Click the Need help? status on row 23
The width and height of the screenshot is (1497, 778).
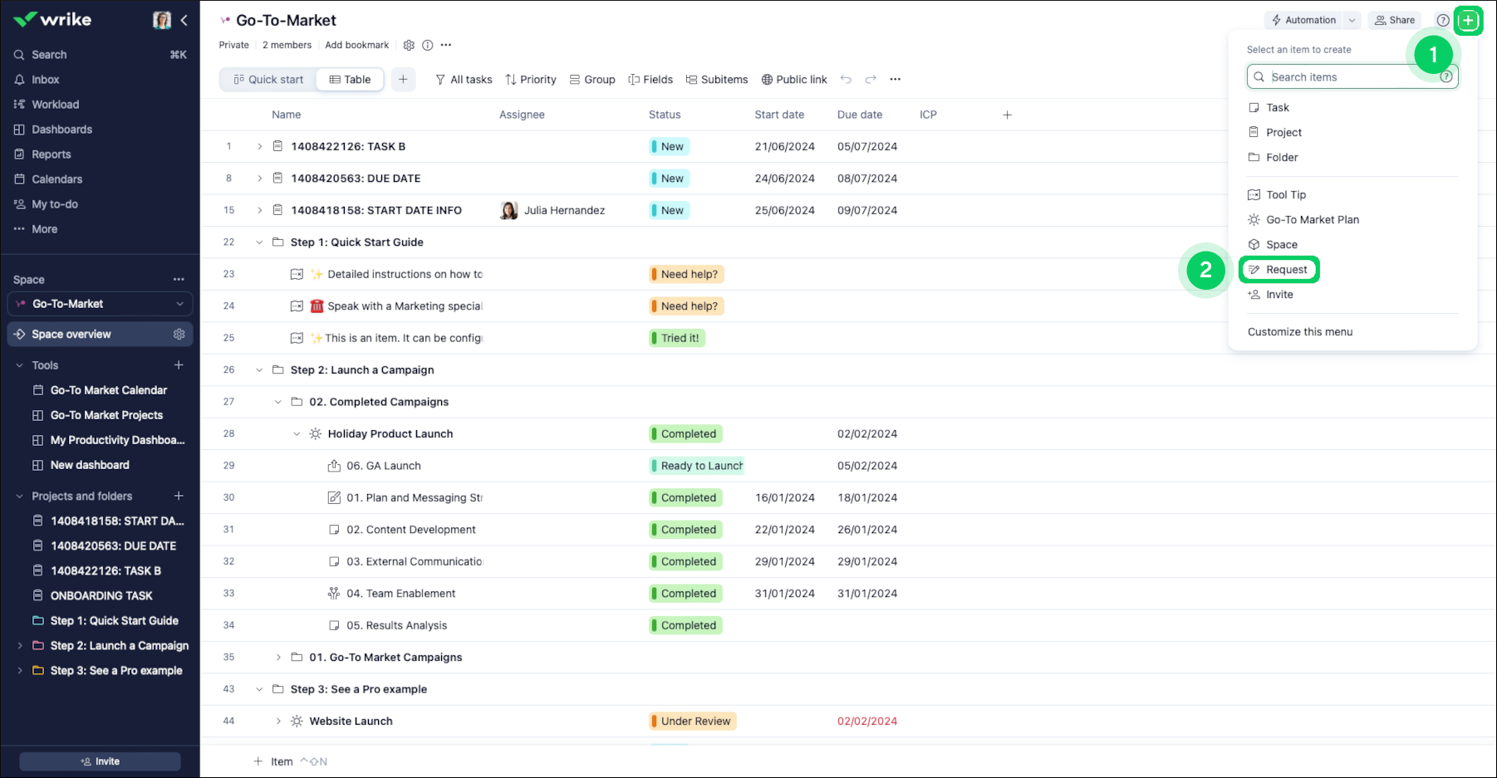688,275
